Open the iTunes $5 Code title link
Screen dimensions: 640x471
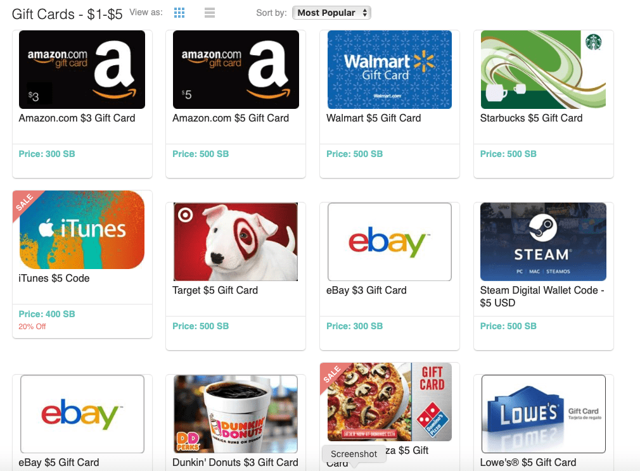coord(54,279)
